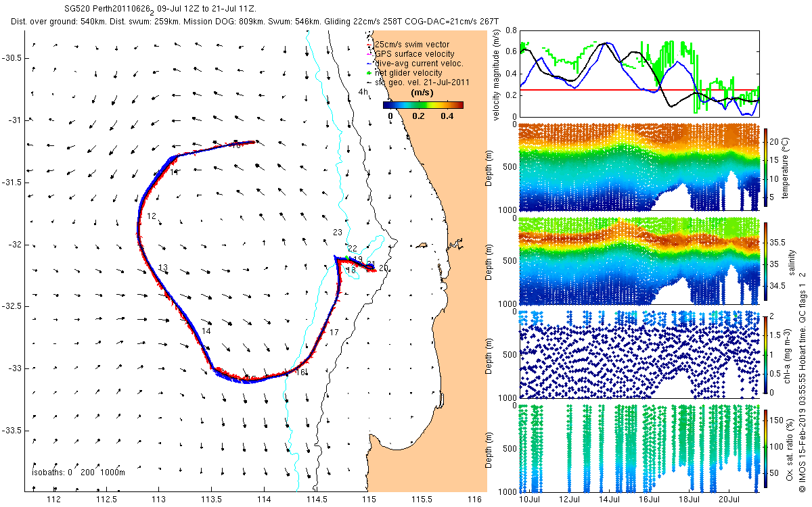Viewport: 812px width, 507px height.
Task: Click the 0.8 tick on velocity magnitude axis
Action: tap(512, 31)
